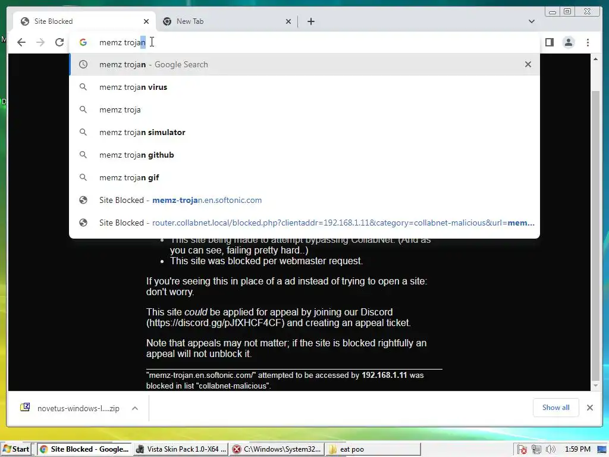Click search icon beside 'memz trojan virus'
The image size is (609, 457).
(x=83, y=87)
